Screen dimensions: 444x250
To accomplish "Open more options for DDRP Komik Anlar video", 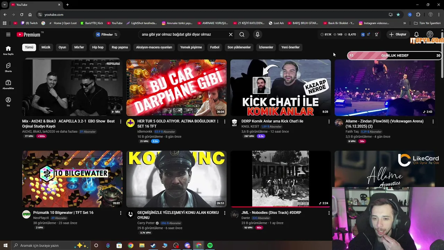I will 329,122.
